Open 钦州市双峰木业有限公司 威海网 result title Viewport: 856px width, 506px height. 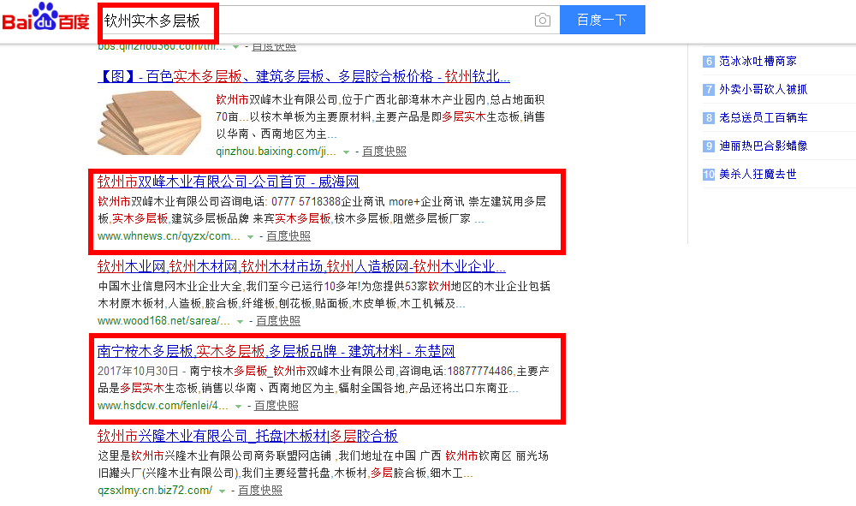coord(229,182)
